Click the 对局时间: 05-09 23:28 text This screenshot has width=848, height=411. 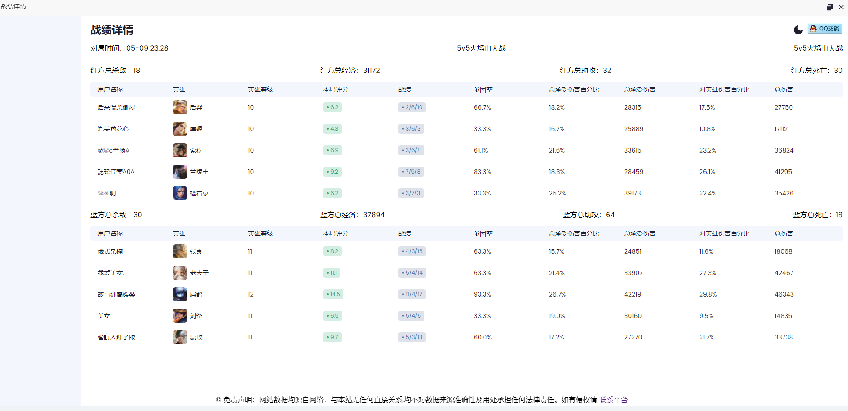129,48
